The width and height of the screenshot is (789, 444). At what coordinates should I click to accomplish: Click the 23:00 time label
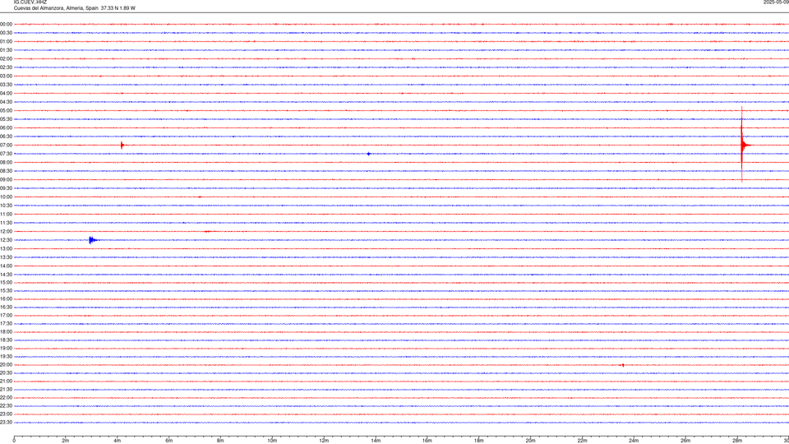pyautogui.click(x=6, y=414)
